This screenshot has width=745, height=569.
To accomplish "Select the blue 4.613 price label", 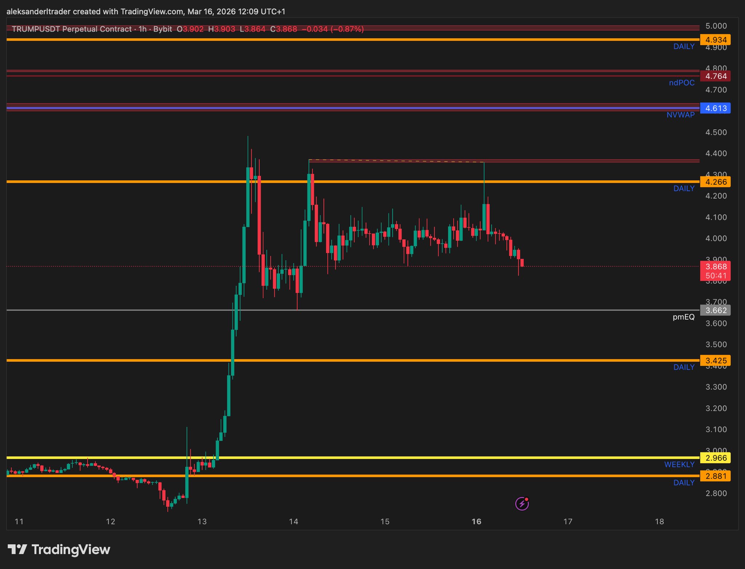I will click(715, 108).
